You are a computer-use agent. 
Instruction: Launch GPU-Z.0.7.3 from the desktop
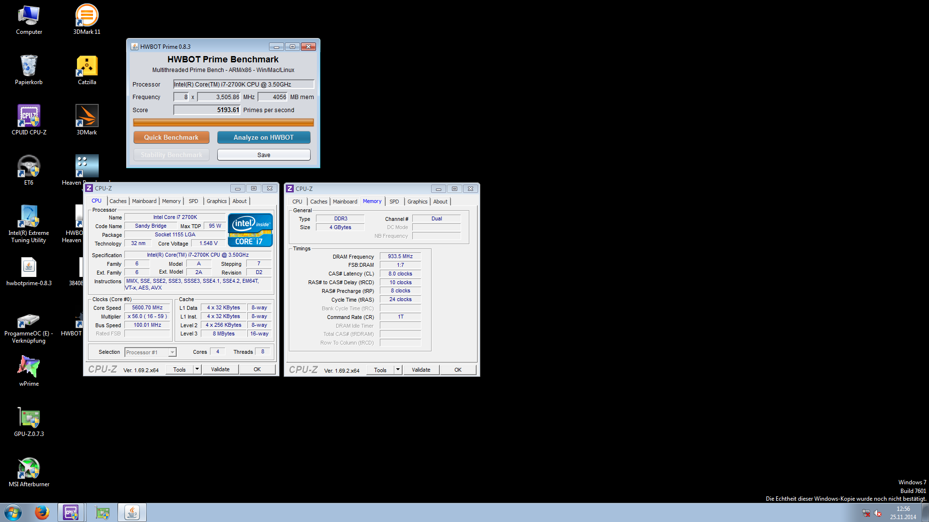coord(29,422)
